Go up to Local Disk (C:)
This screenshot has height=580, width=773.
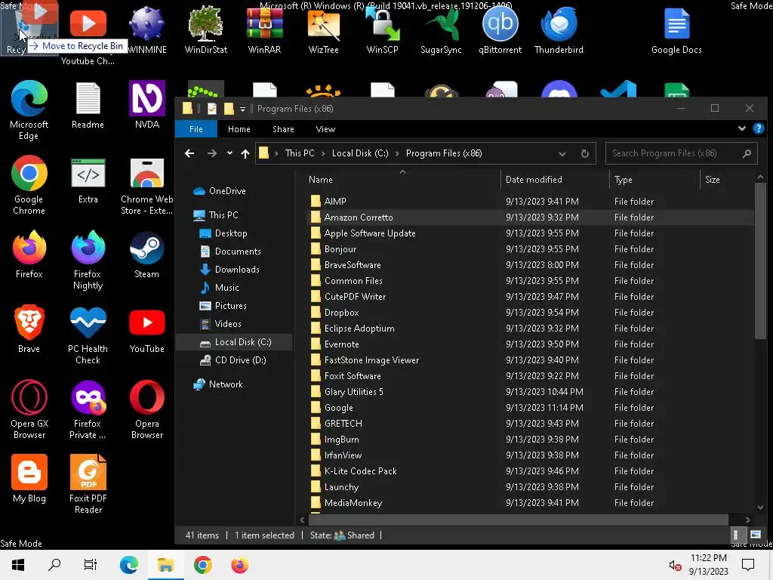pyautogui.click(x=245, y=153)
